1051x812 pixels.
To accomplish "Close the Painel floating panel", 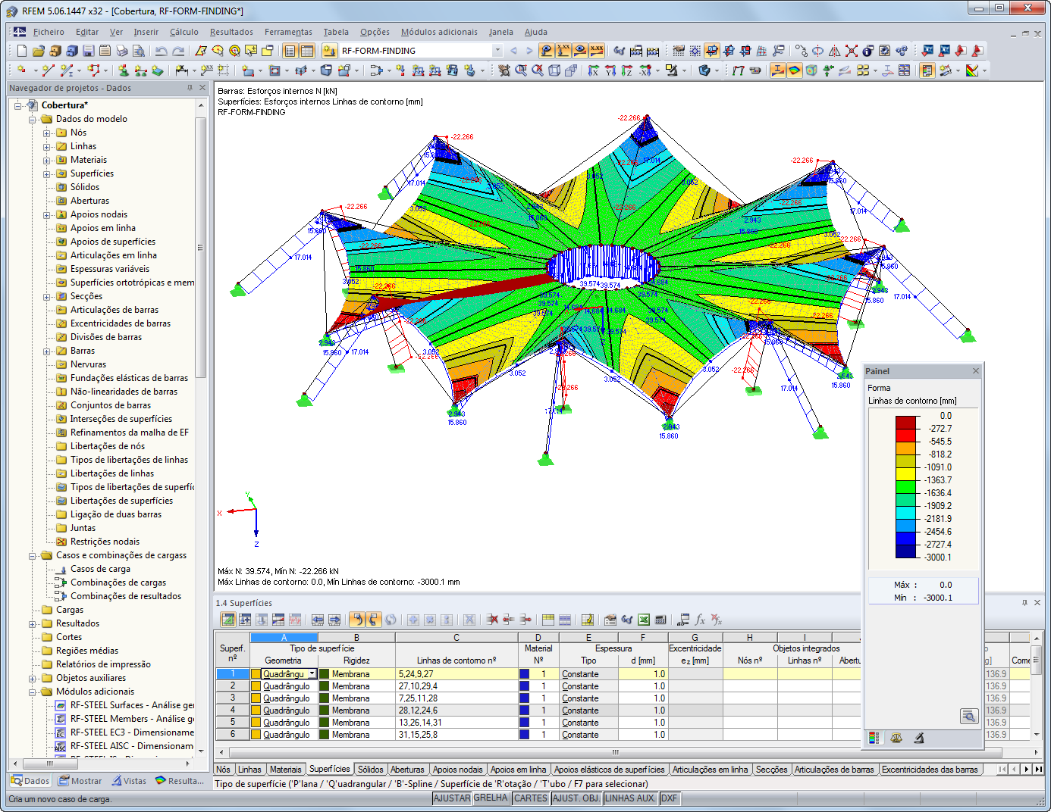I will pos(976,371).
